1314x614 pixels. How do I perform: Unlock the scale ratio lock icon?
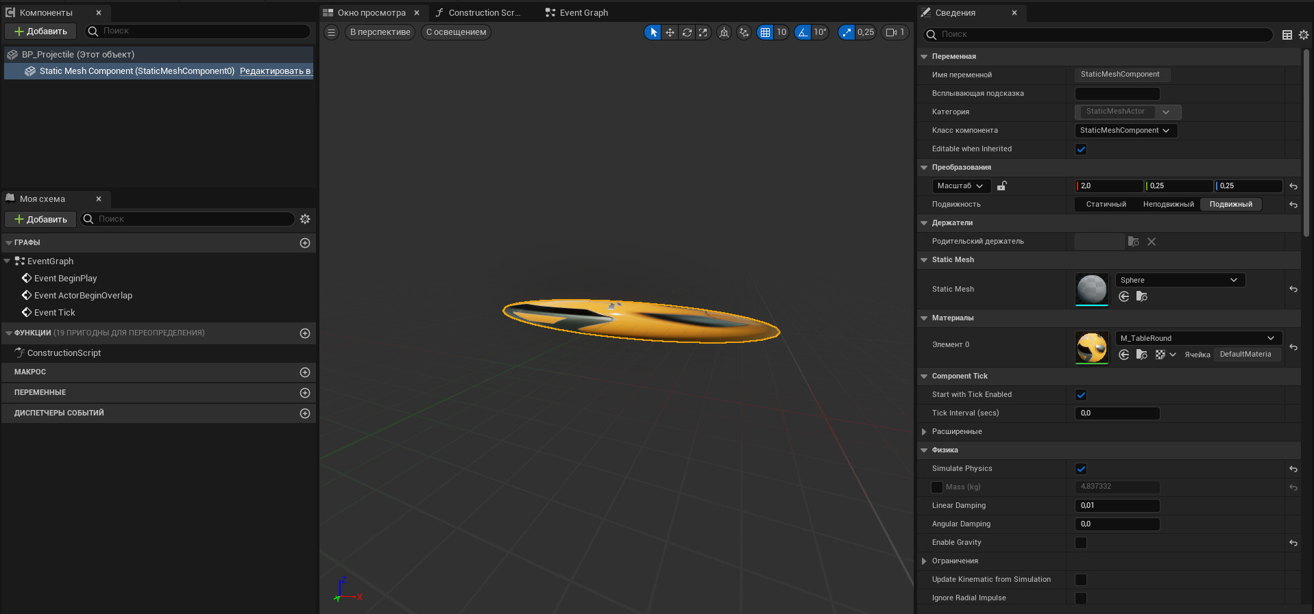pos(1001,186)
